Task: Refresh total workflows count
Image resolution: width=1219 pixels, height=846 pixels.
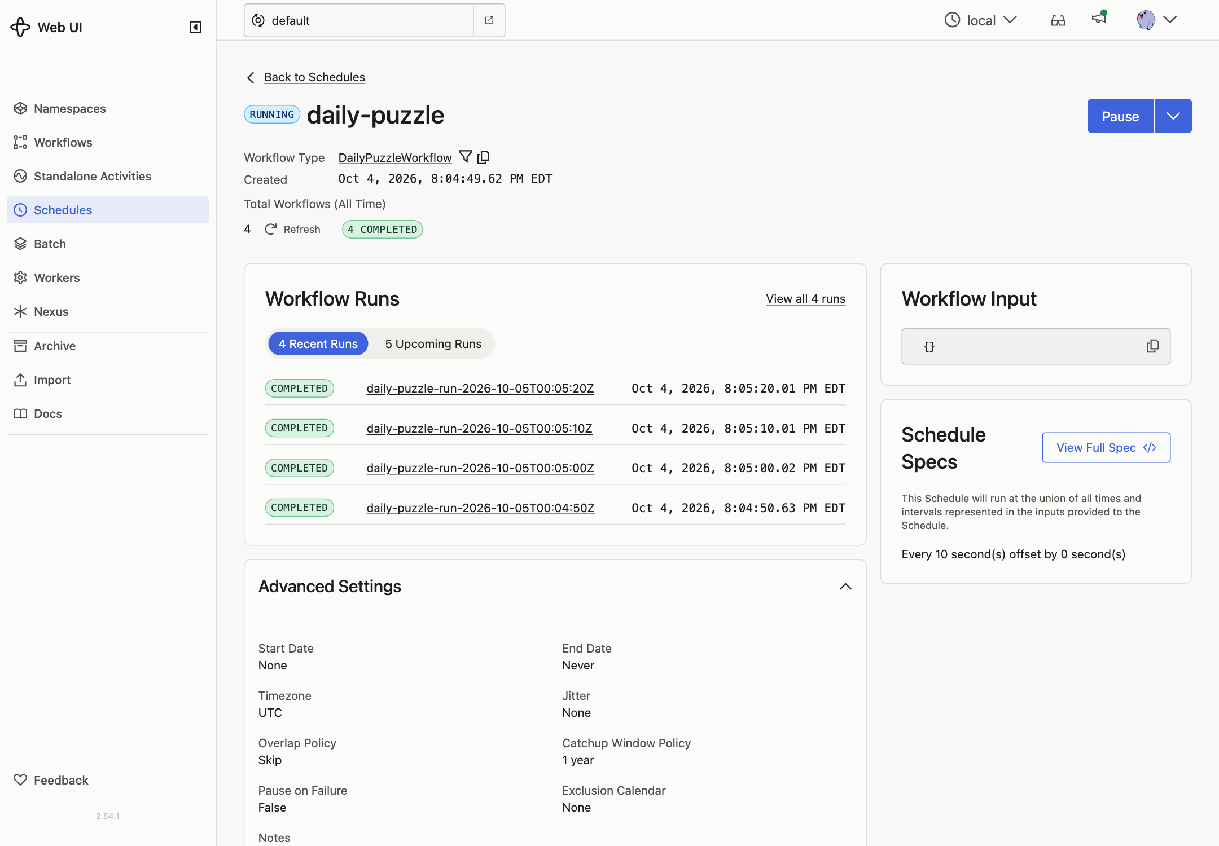Action: pos(292,229)
